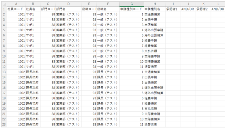
Task: Select the 振替伝票 cell in row 12
Action: (x=154, y=67)
